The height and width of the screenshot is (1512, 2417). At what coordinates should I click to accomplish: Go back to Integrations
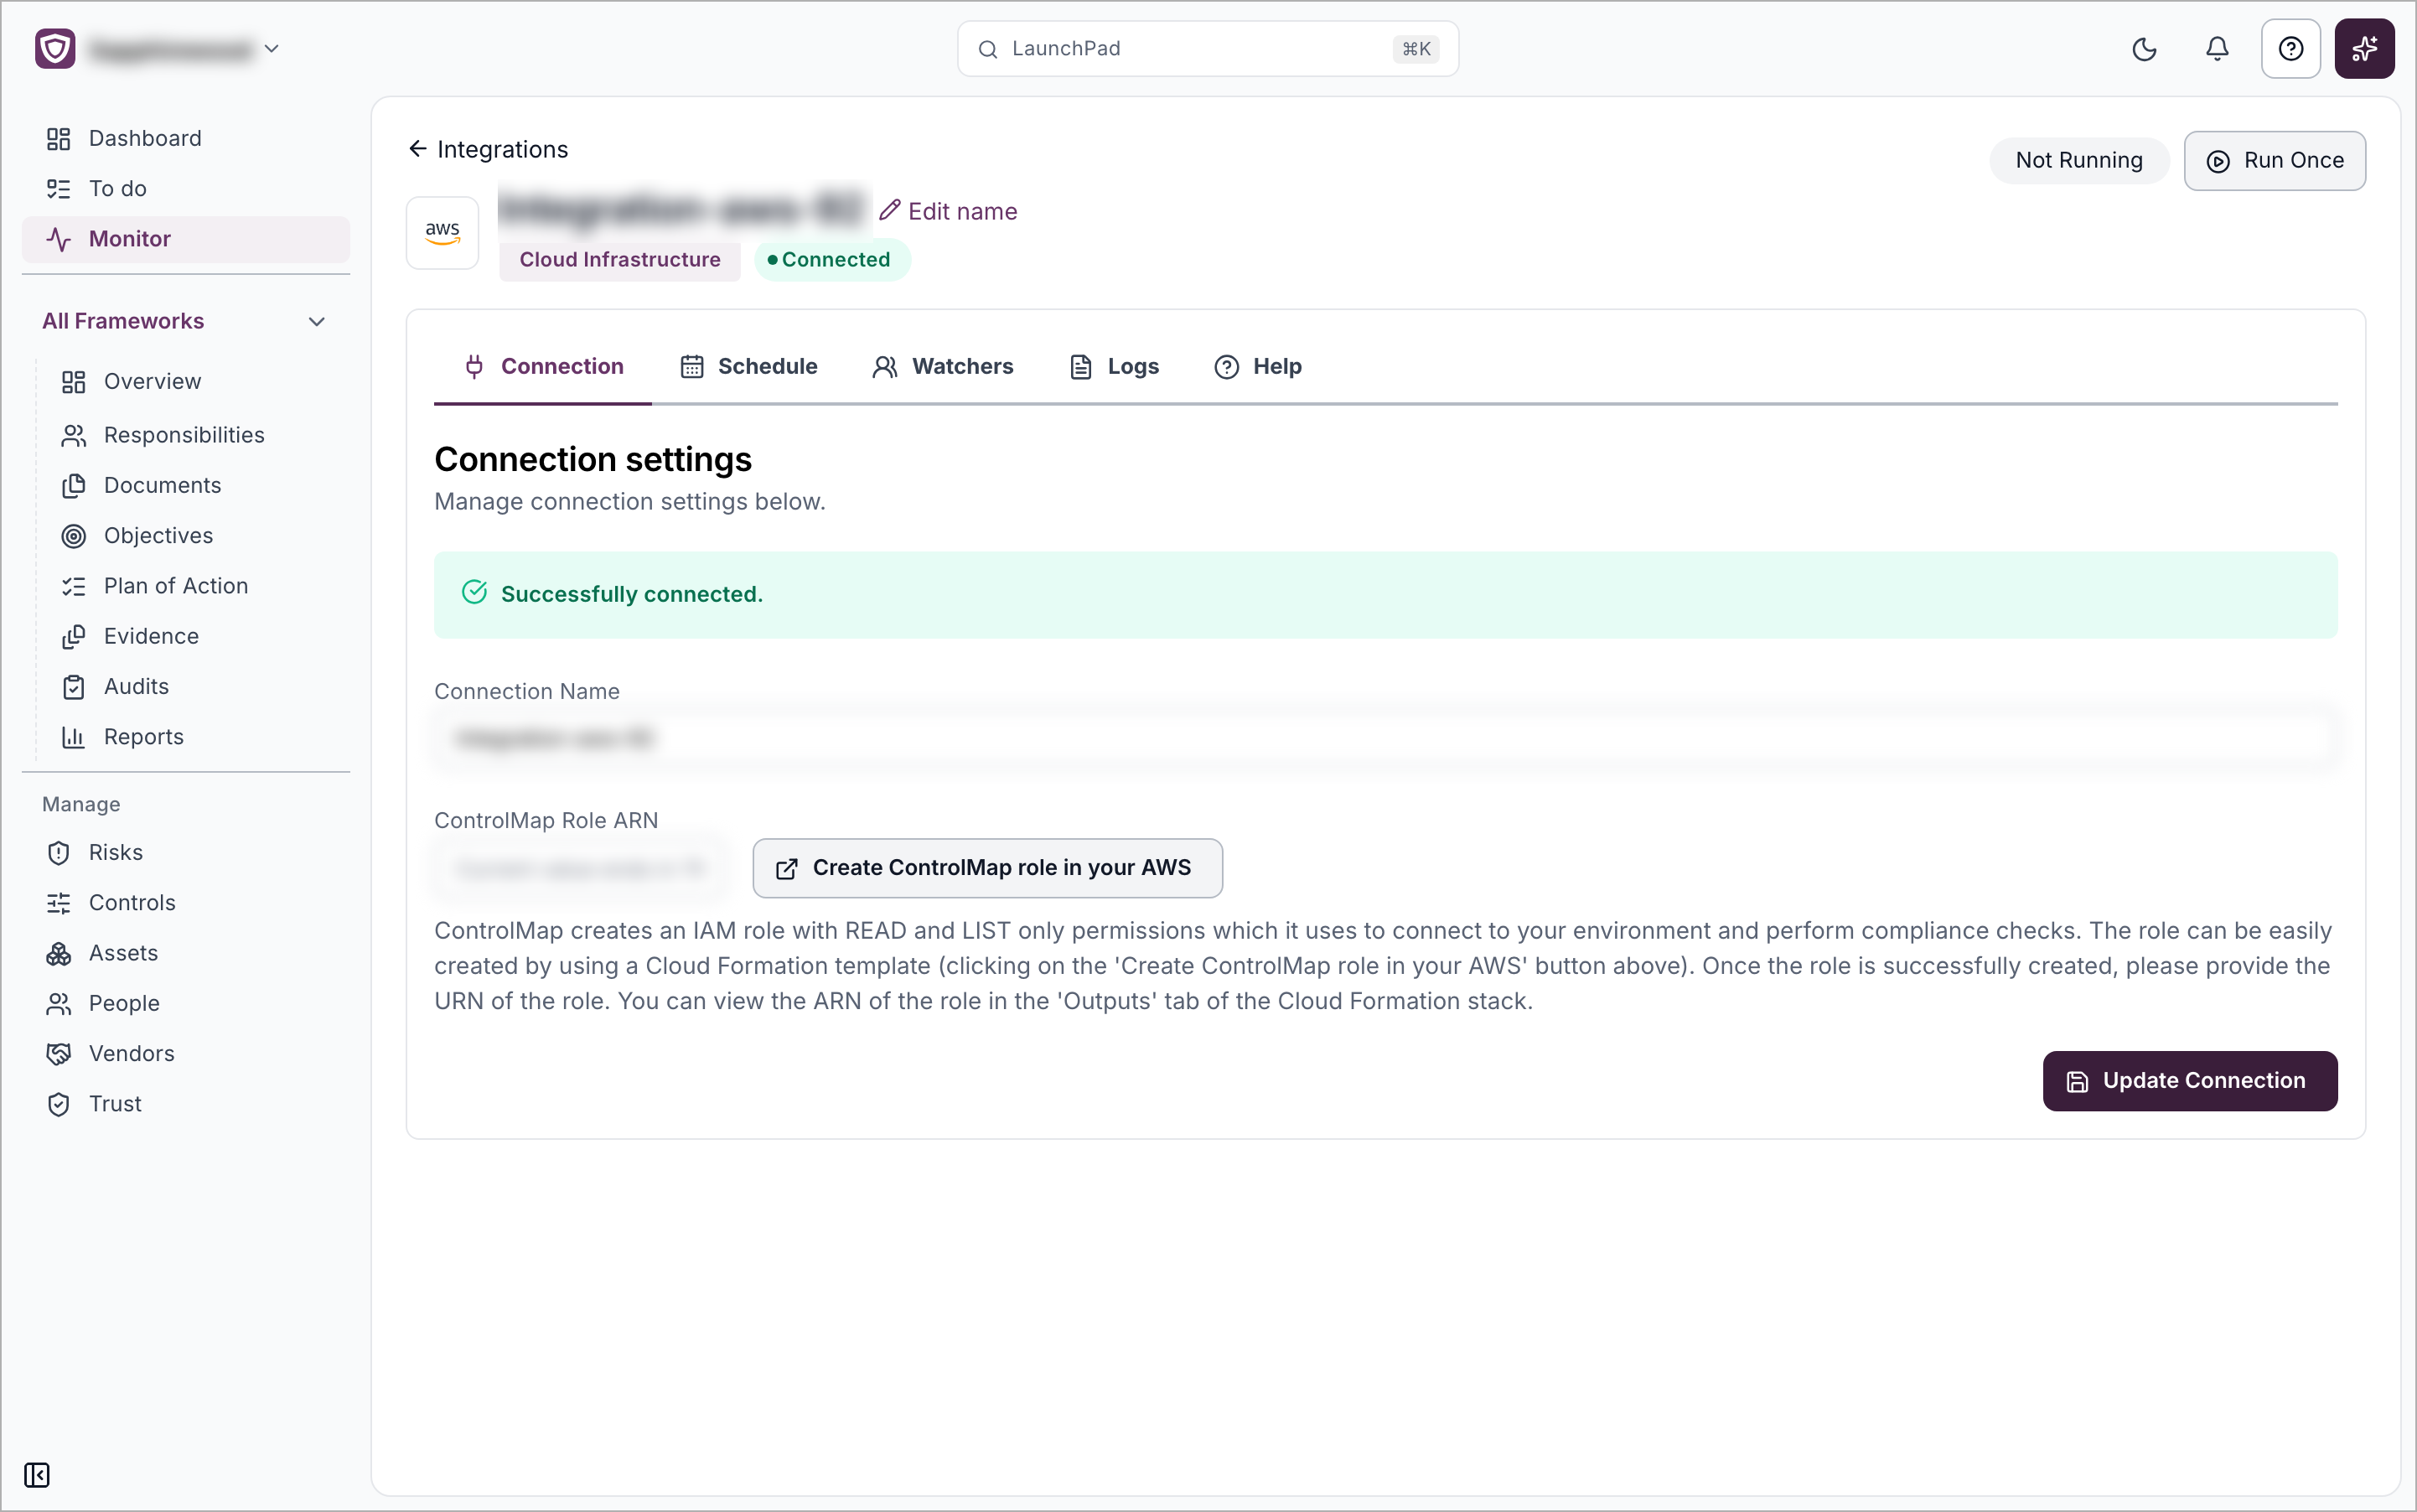488,149
